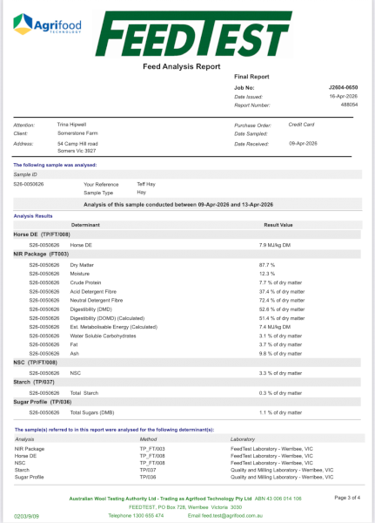Click Crude Protein value '7.7 % of dry matter'
The height and width of the screenshot is (523, 375).
click(x=280, y=282)
